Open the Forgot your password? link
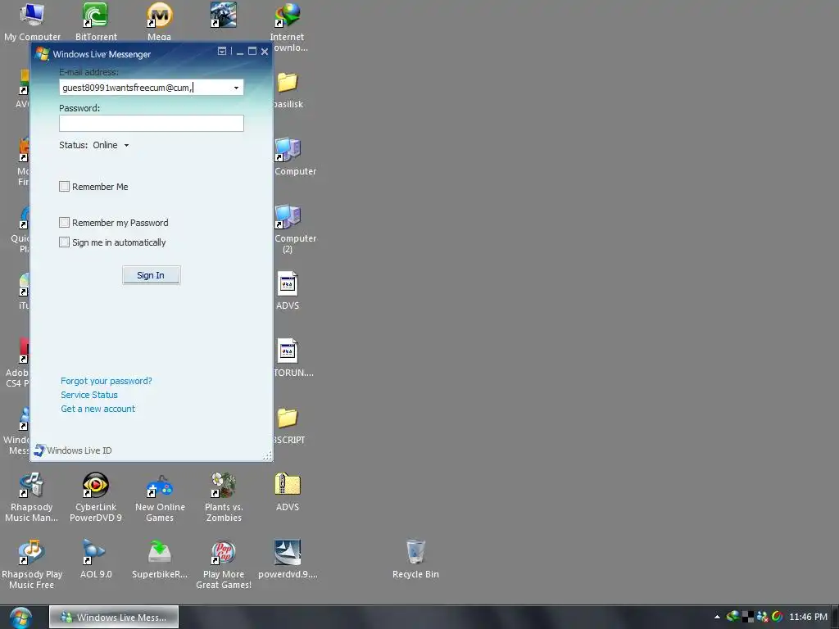The height and width of the screenshot is (629, 839). [106, 381]
